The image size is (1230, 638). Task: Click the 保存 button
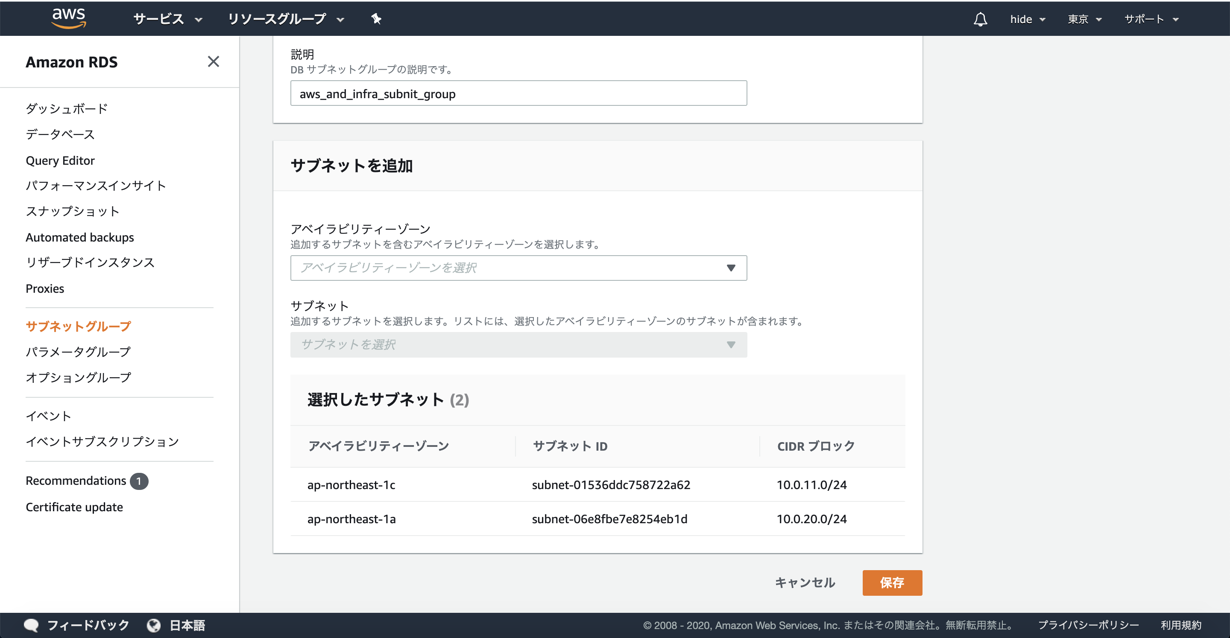[x=892, y=583]
